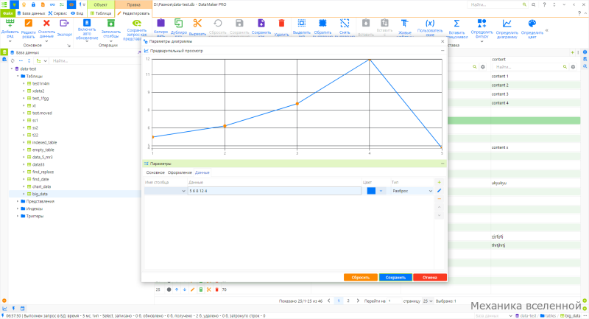Viewport: 589px width, 319px height.
Task: Click the Экспорт ribbon icon
Action: [x=64, y=24]
